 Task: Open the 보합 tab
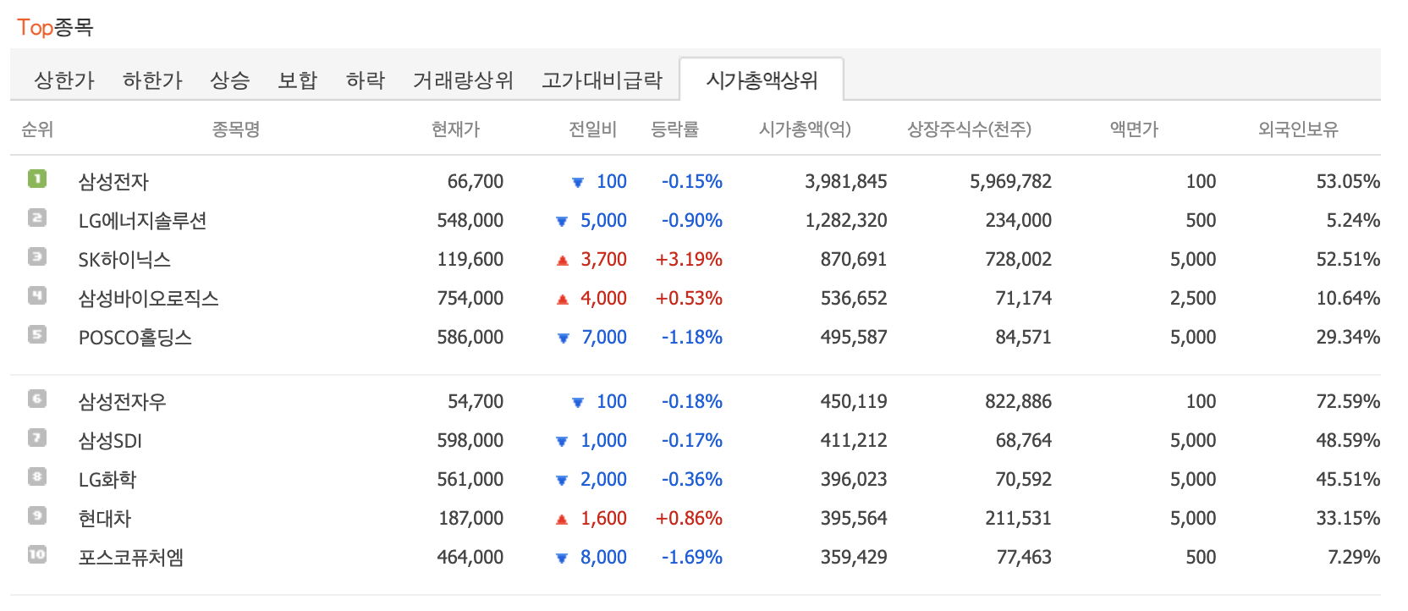click(x=298, y=80)
